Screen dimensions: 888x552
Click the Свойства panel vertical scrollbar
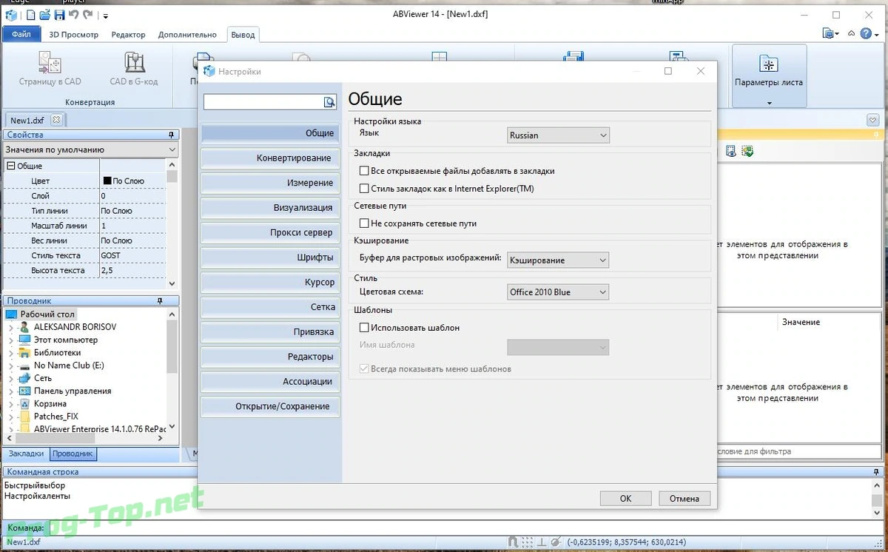pyautogui.click(x=172, y=224)
